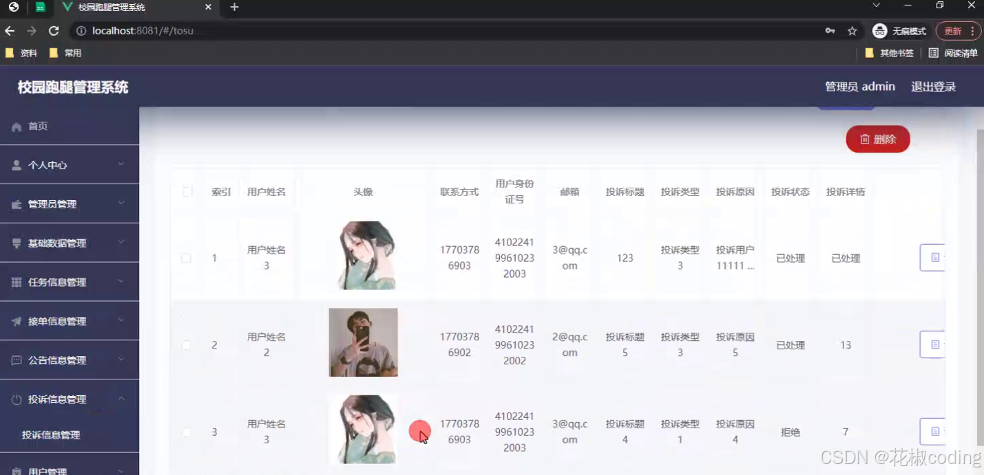Click the paper plane icon beside 接单信息管理
Image resolution: width=984 pixels, height=475 pixels.
click(x=17, y=322)
